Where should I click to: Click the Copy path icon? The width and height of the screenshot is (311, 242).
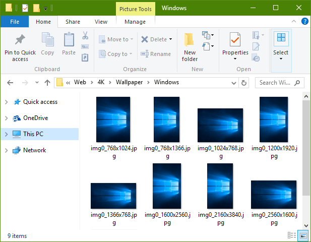(x=85, y=46)
